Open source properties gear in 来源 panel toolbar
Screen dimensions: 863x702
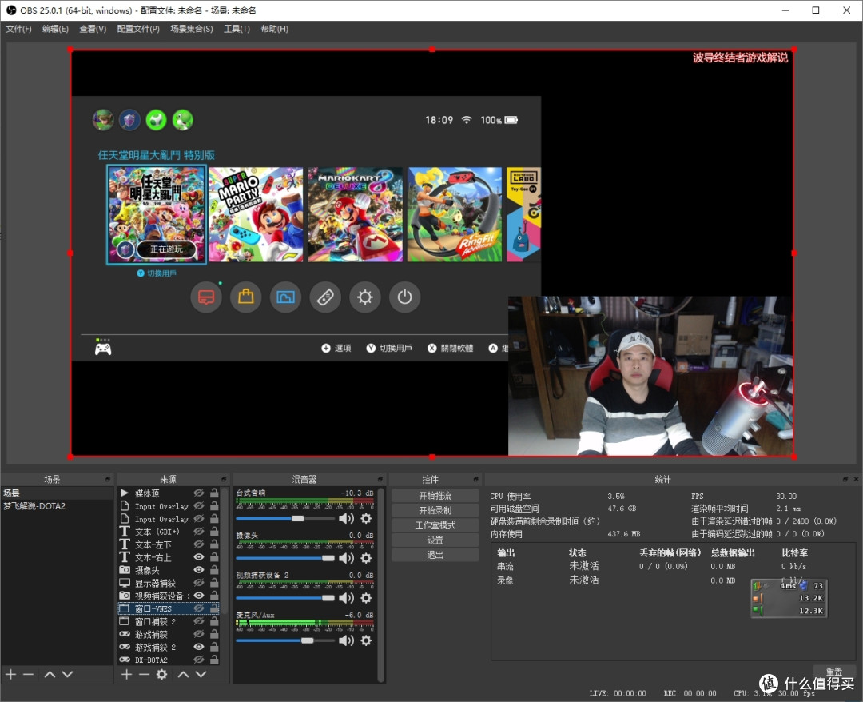tap(161, 674)
